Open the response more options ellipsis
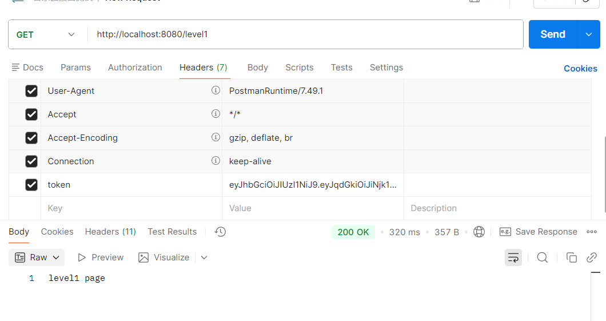The width and height of the screenshot is (606, 321). (592, 232)
